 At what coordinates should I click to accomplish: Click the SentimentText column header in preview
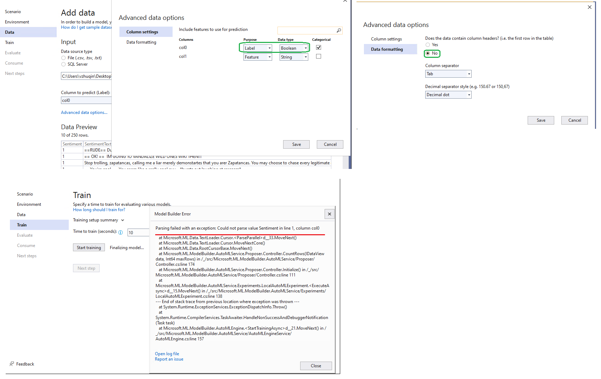pyautogui.click(x=97, y=144)
